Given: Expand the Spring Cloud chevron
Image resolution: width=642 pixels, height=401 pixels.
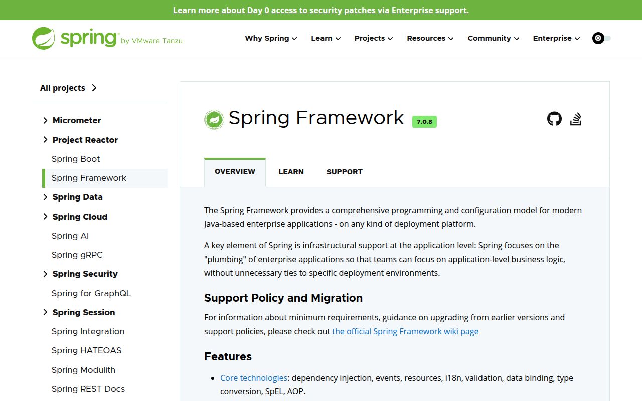Looking at the screenshot, I should tap(45, 217).
